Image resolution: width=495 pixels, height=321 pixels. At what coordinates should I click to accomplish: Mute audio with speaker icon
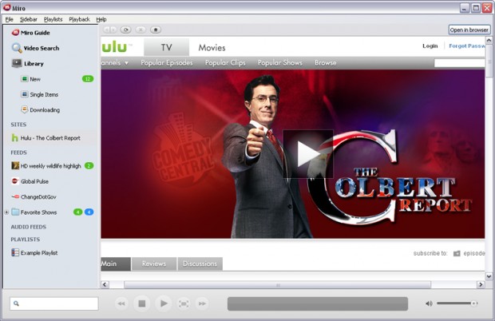click(429, 303)
